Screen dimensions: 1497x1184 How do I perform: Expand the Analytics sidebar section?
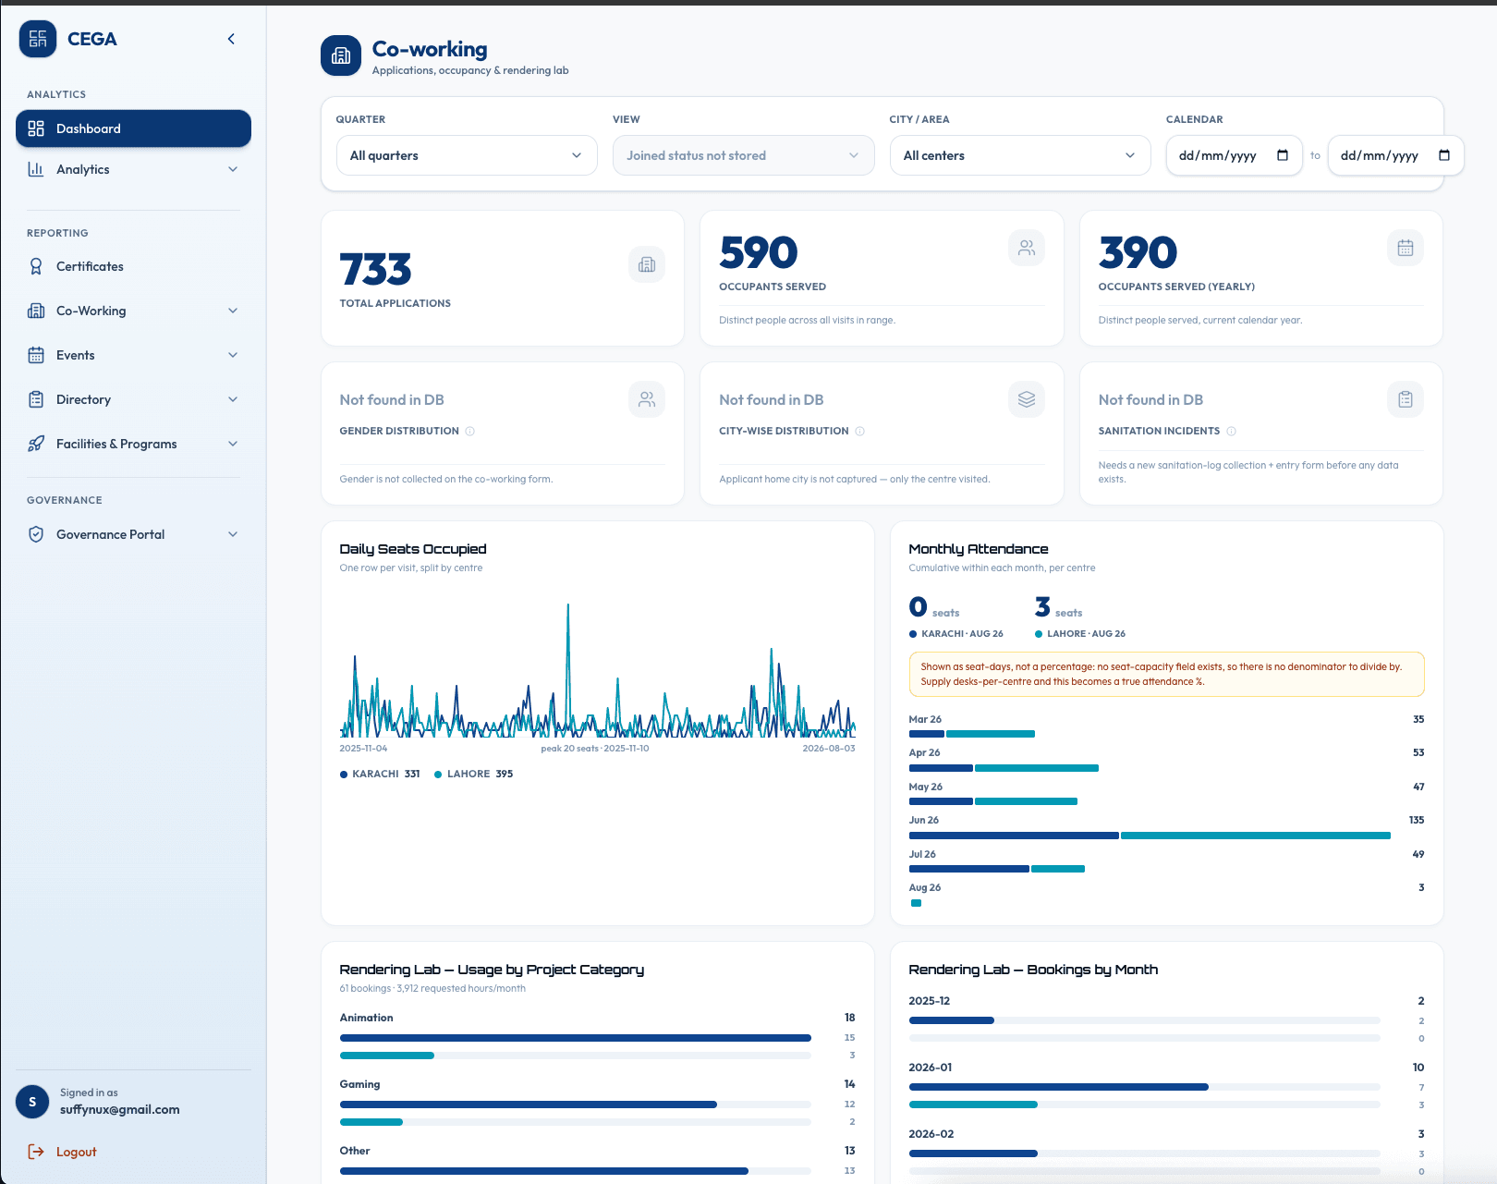(x=133, y=169)
